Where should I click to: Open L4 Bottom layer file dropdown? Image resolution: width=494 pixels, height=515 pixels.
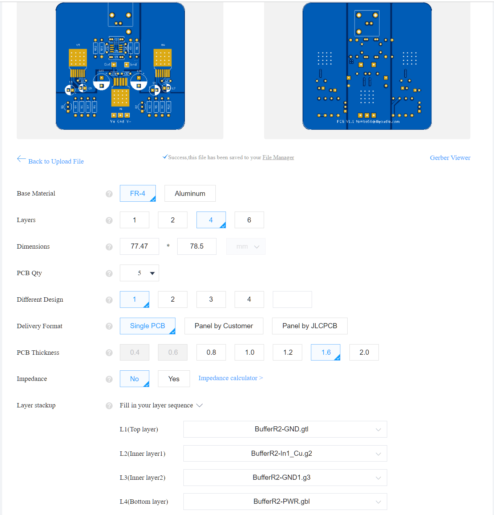pyautogui.click(x=285, y=502)
